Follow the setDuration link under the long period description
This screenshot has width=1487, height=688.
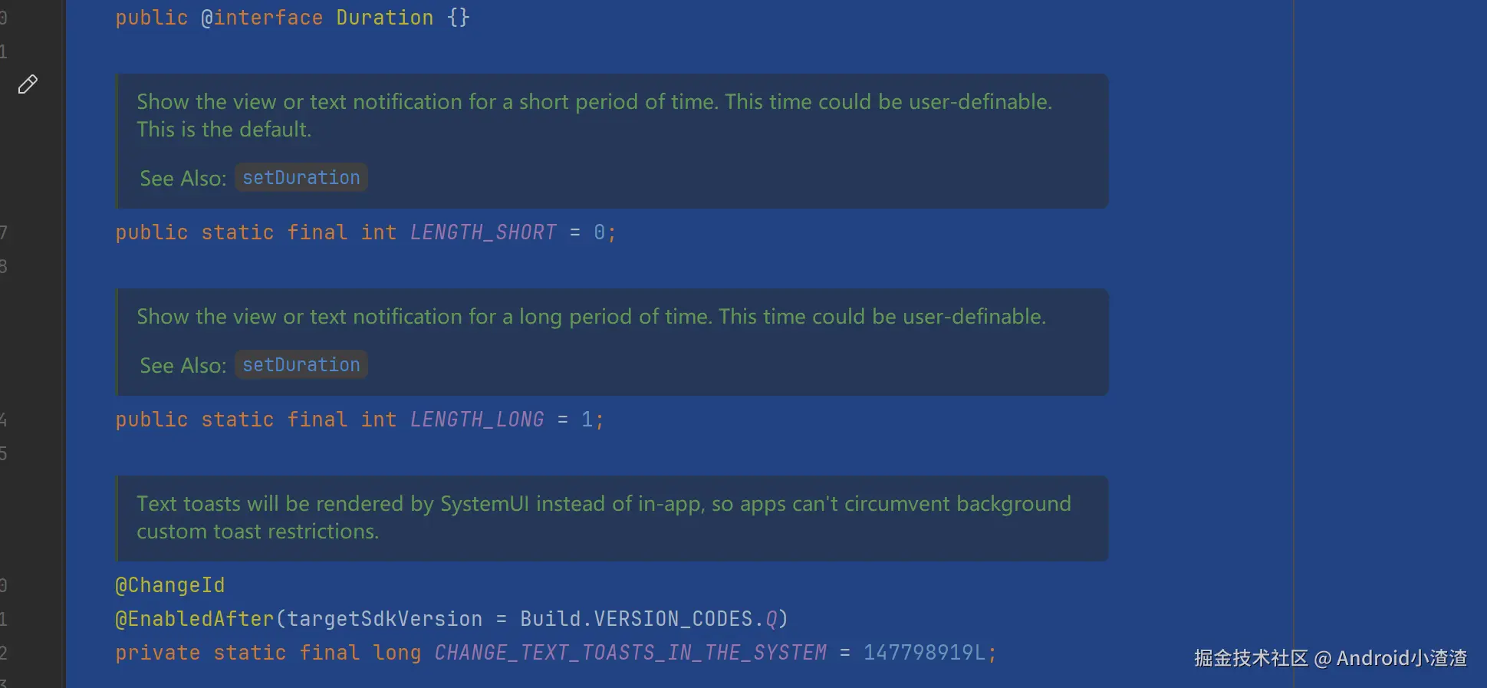(301, 365)
